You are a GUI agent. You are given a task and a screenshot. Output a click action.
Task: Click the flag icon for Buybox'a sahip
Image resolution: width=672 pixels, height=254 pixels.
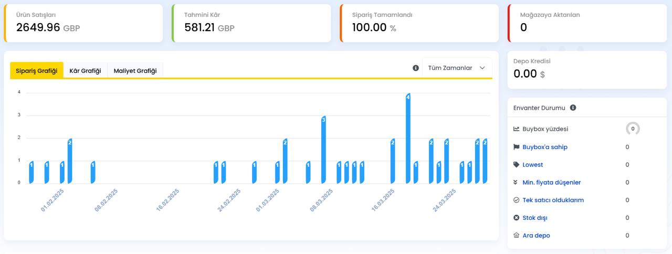tap(516, 147)
